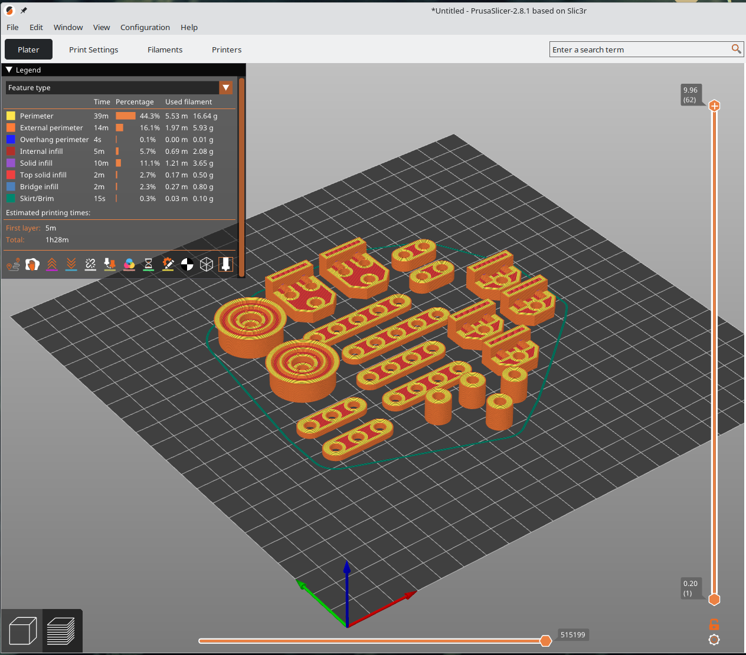Open the Configuration menu

pyautogui.click(x=145, y=27)
